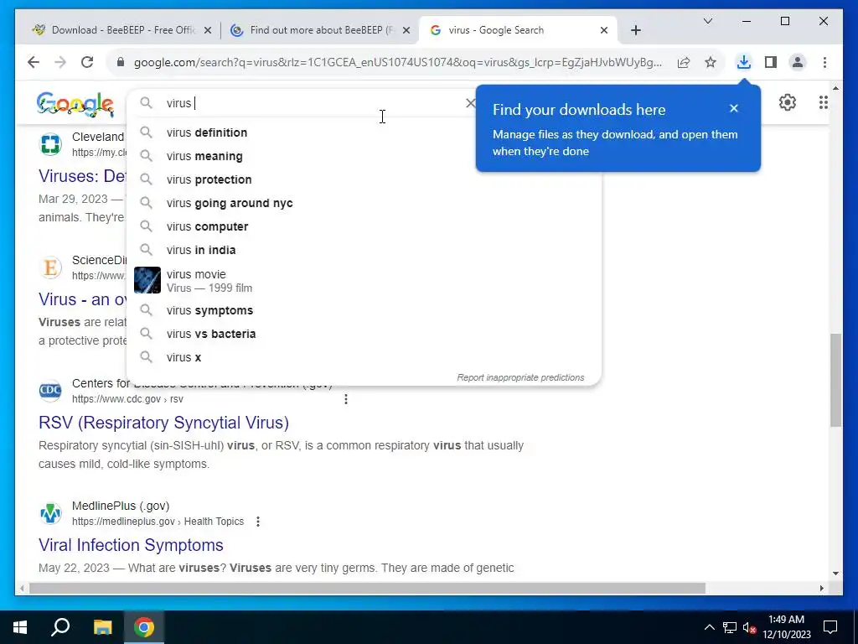The height and width of the screenshot is (644, 858).
Task: Switch to 'Download - BeeBEEP' tab
Action: (x=121, y=30)
